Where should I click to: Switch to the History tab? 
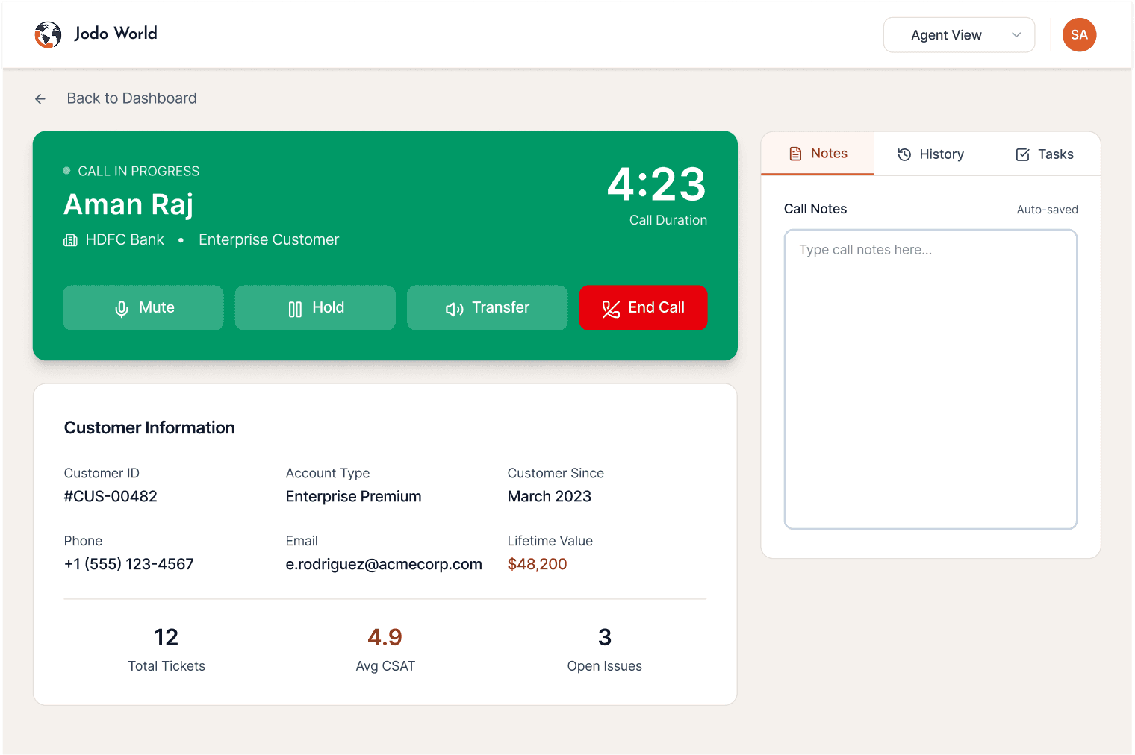point(930,154)
